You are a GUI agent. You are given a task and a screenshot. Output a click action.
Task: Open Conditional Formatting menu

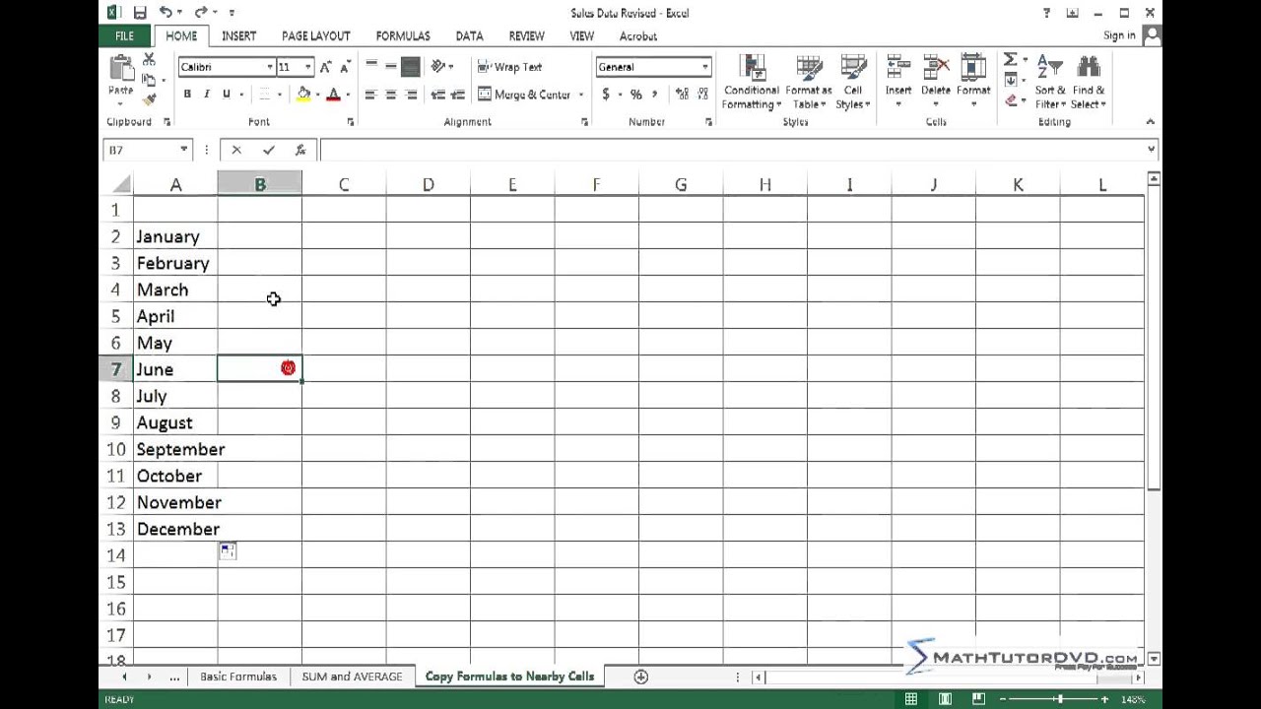752,83
